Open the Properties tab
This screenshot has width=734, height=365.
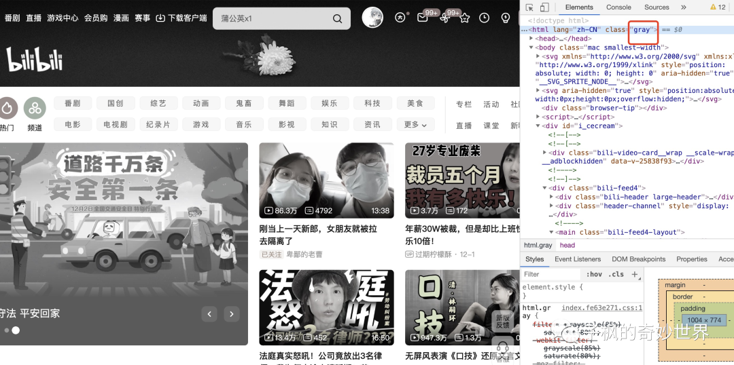pyautogui.click(x=692, y=259)
